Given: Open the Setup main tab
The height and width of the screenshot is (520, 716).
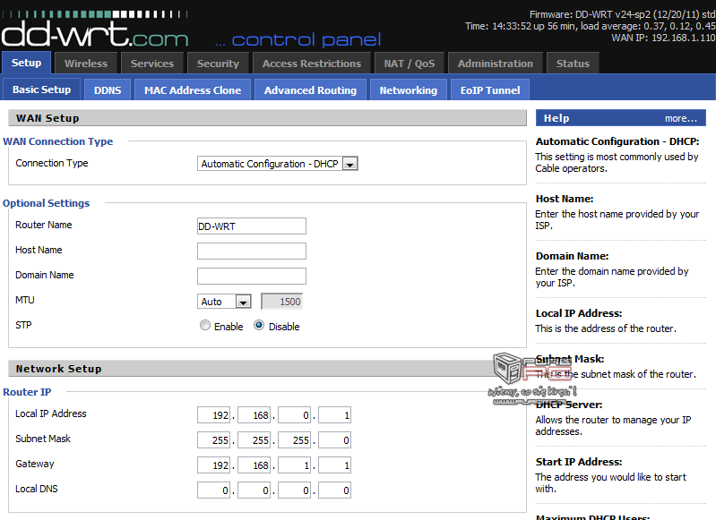Looking at the screenshot, I should pos(26,63).
